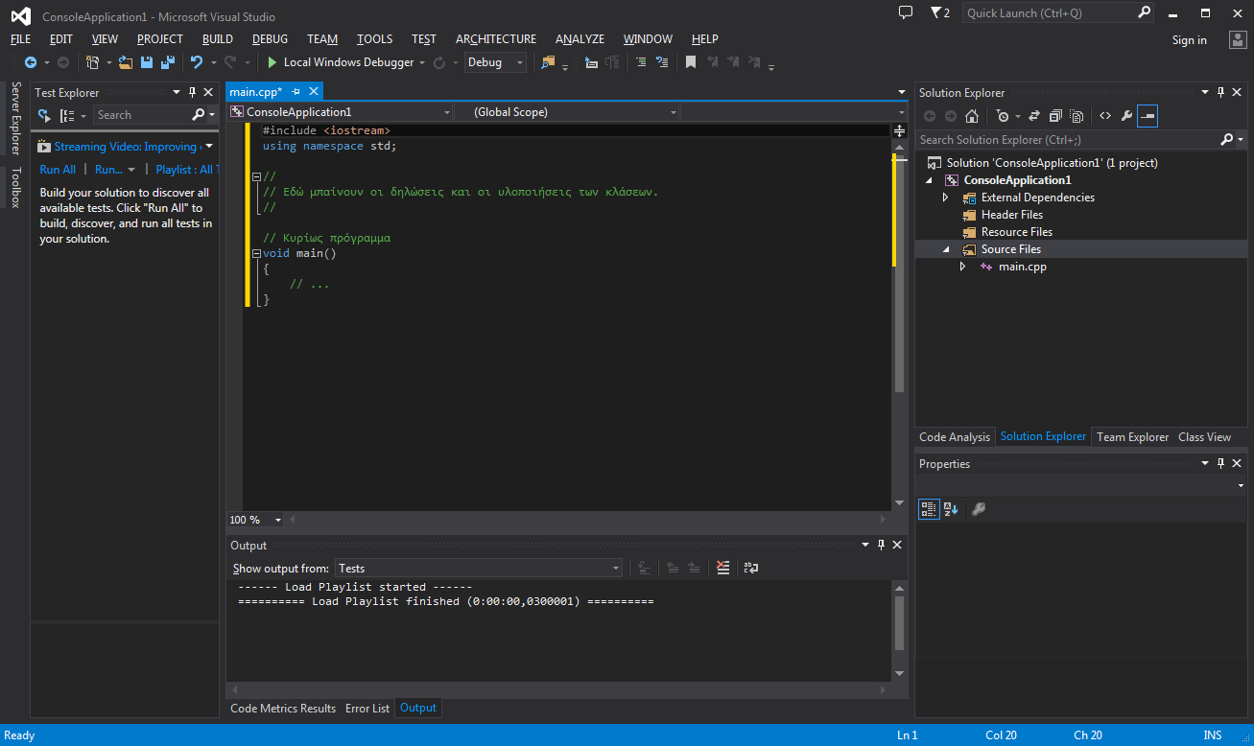The image size is (1254, 746).
Task: Click Run Failed Tests icon in Test Explorer
Action: tap(44, 115)
